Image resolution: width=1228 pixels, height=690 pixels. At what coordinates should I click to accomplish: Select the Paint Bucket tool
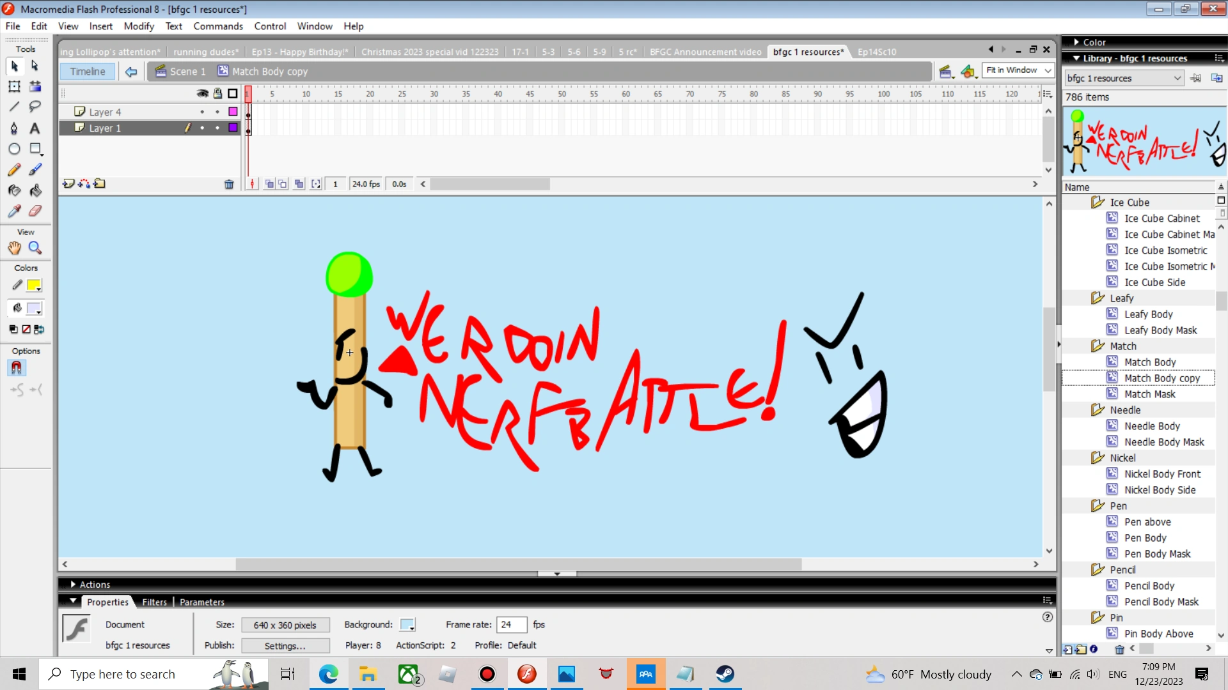point(35,190)
